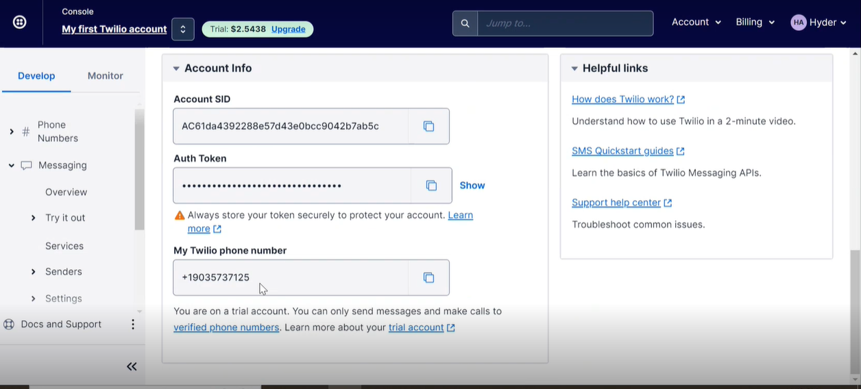Click the Phone Numbers hash icon

[x=26, y=131]
